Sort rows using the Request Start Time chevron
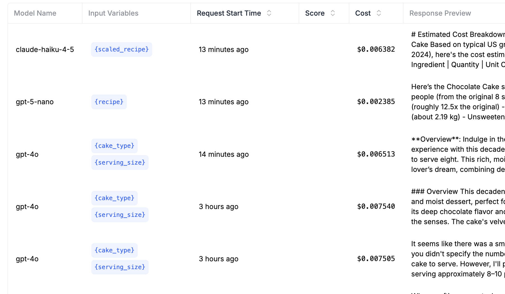 click(x=269, y=13)
